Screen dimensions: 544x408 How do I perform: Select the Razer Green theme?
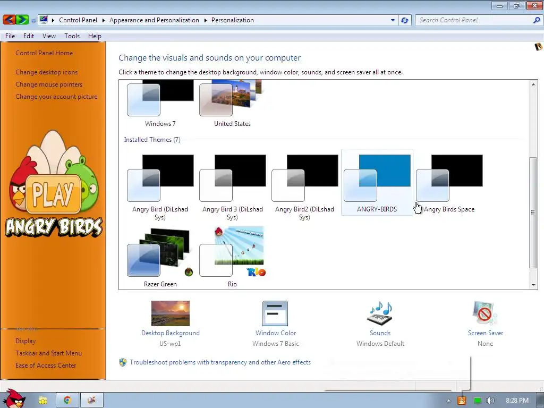160,258
